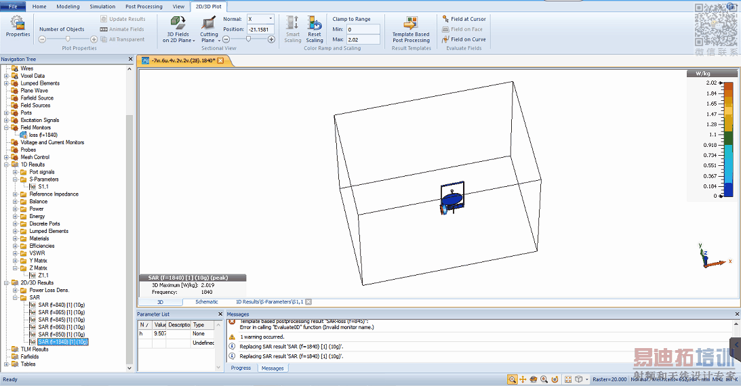This screenshot has width=741, height=386.
Task: Select SAR (f=865) [1] (10g) result
Action: (62, 312)
